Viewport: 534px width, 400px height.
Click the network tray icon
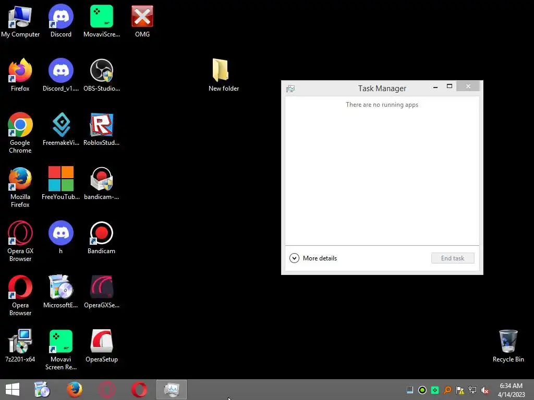472,390
